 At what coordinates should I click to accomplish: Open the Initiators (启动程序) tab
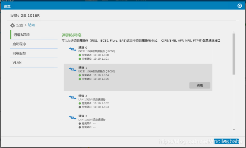(x=34, y=44)
